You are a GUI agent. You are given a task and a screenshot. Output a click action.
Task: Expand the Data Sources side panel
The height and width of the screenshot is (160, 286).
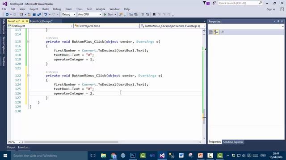[4, 27]
